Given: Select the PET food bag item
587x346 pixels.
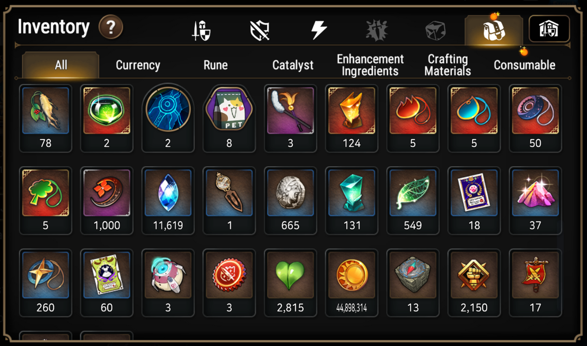Looking at the screenshot, I should coord(229,118).
